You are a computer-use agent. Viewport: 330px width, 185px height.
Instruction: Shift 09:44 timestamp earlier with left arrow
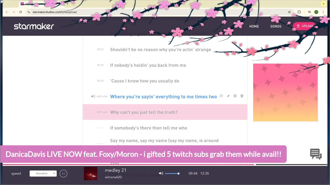click(98, 112)
